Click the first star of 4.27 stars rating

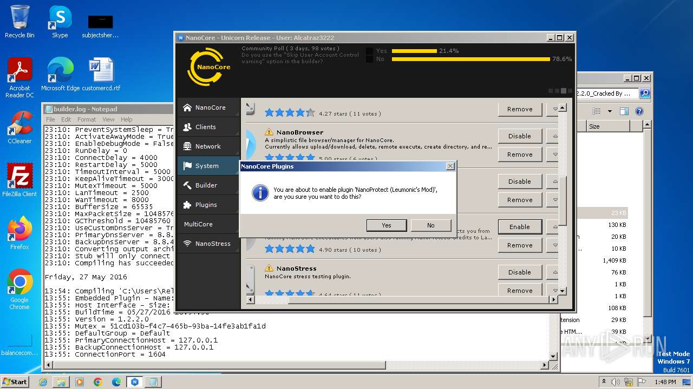point(269,113)
